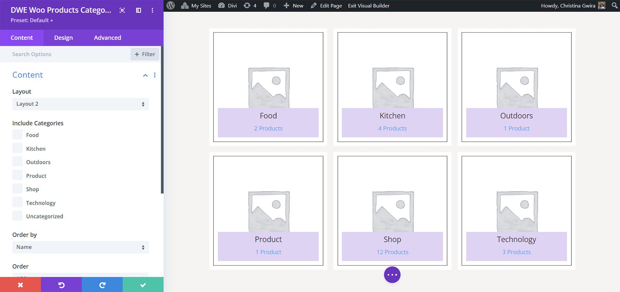Viewport: 620px width, 292px height.
Task: Click the Technology category title
Action: click(x=516, y=239)
